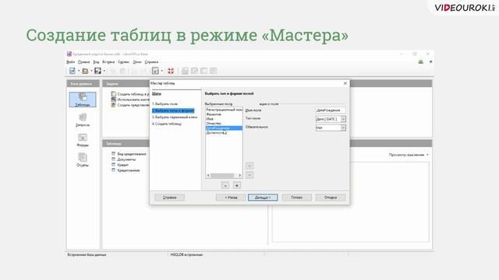Select Фамилия field in list
Viewport: 499px width, 280px height.
[224, 114]
